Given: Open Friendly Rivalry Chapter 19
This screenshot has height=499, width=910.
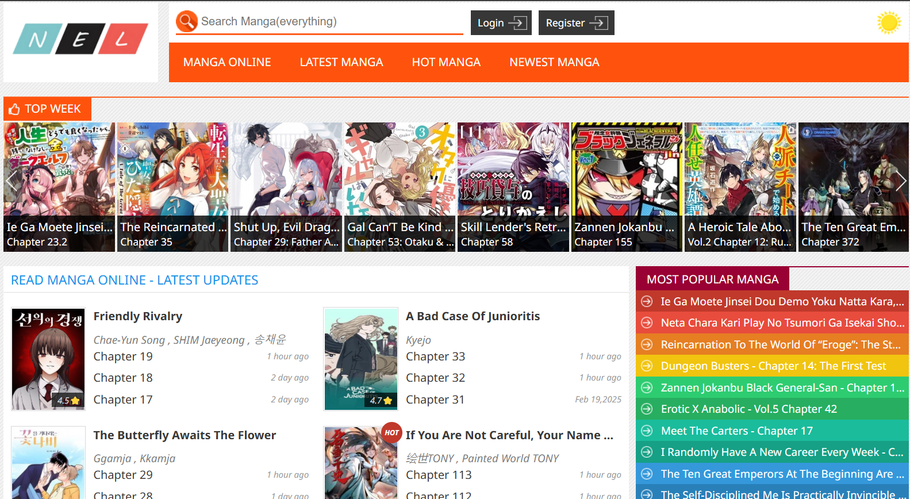Looking at the screenshot, I should coord(123,356).
